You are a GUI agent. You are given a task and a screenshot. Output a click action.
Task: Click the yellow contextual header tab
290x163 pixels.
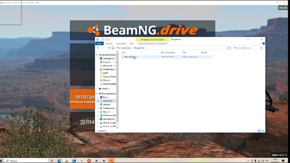point(152,39)
